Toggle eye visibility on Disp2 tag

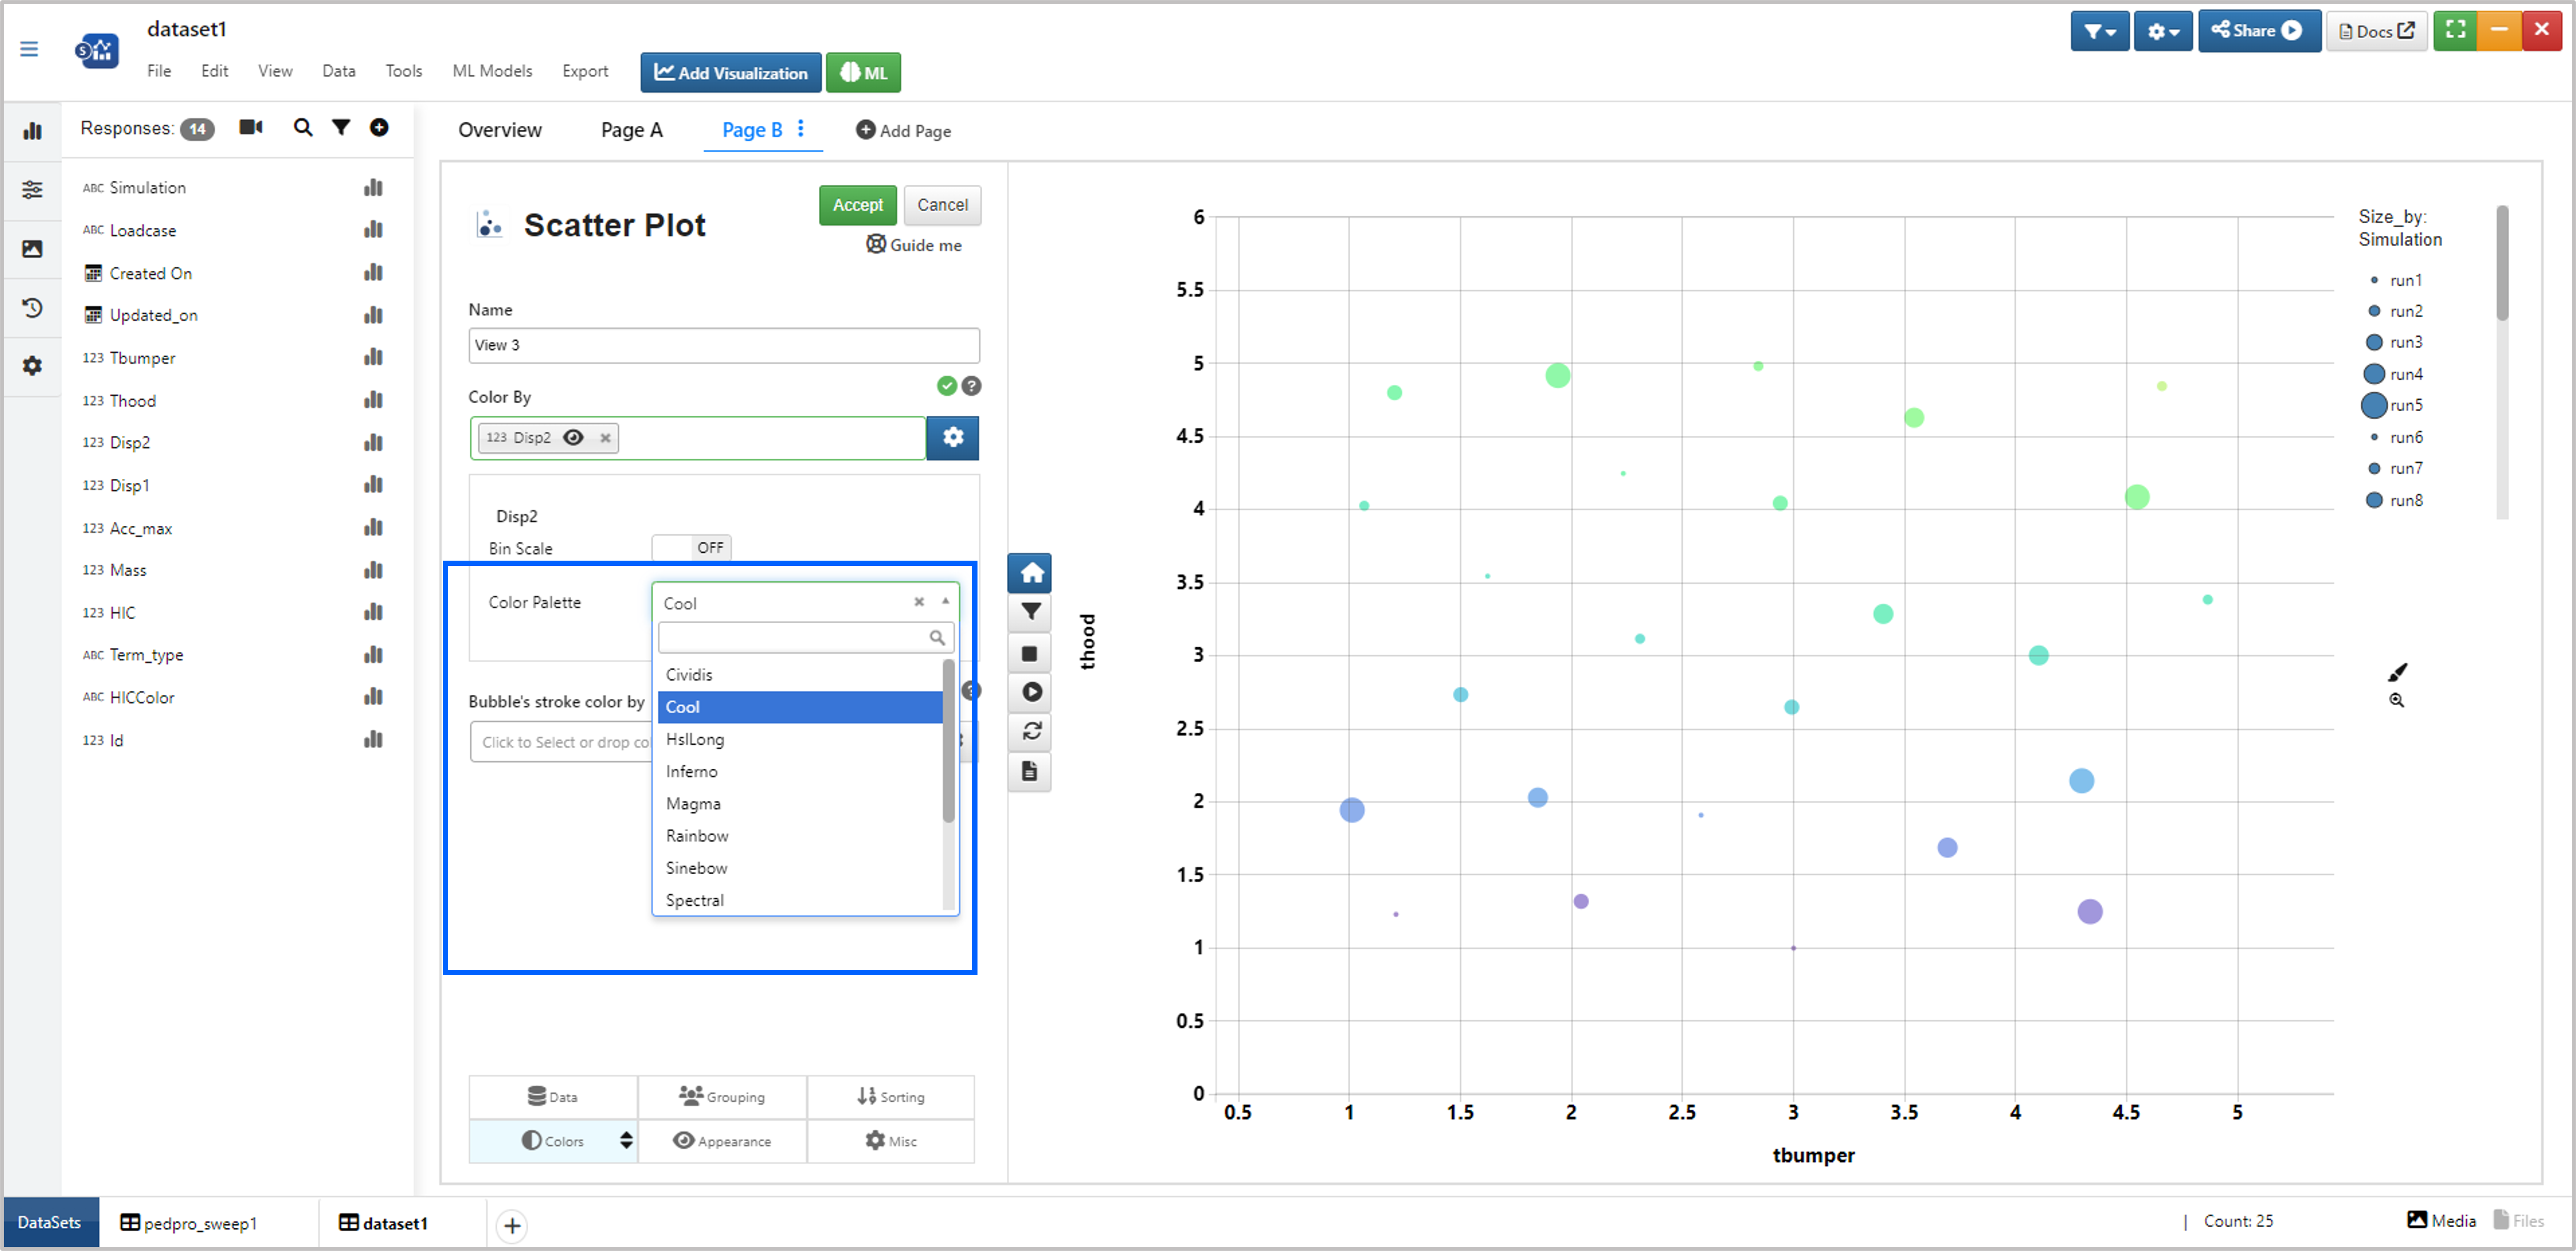tap(573, 438)
